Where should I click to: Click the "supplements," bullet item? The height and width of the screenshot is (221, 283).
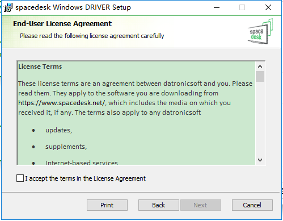tap(66, 147)
